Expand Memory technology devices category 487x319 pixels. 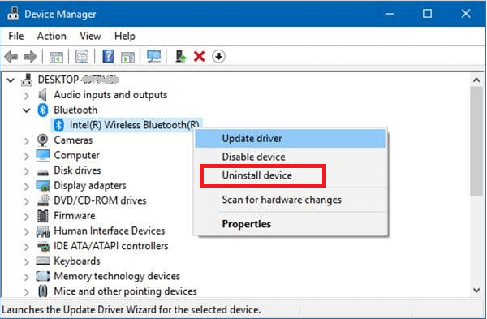tap(27, 277)
